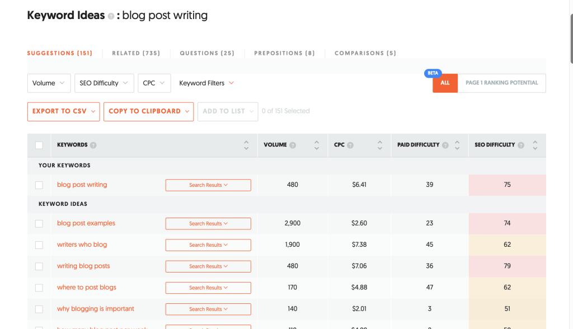
Task: Click the vertical page scrollbar
Action: (570, 34)
